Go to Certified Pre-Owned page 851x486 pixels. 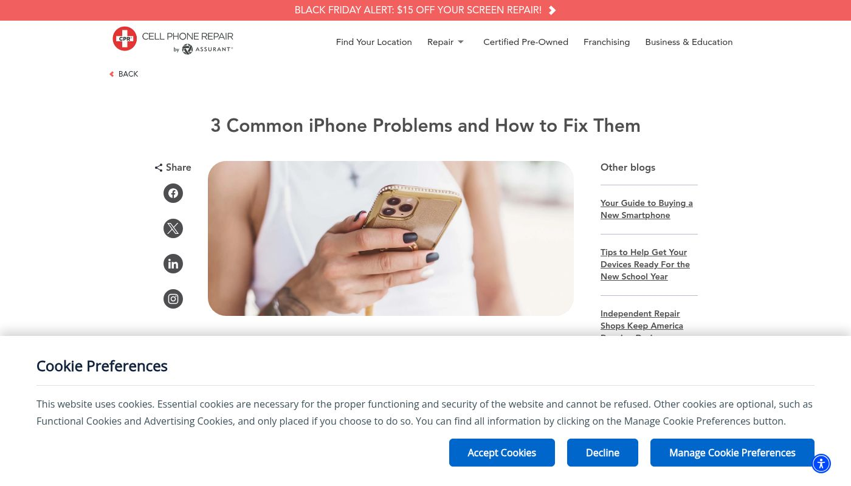pos(526,42)
